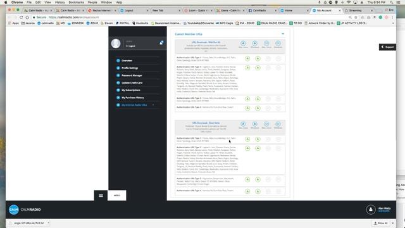Click first green icon in Direct Urls Type 2 row
This screenshot has width=405, height=228.
(247, 148)
